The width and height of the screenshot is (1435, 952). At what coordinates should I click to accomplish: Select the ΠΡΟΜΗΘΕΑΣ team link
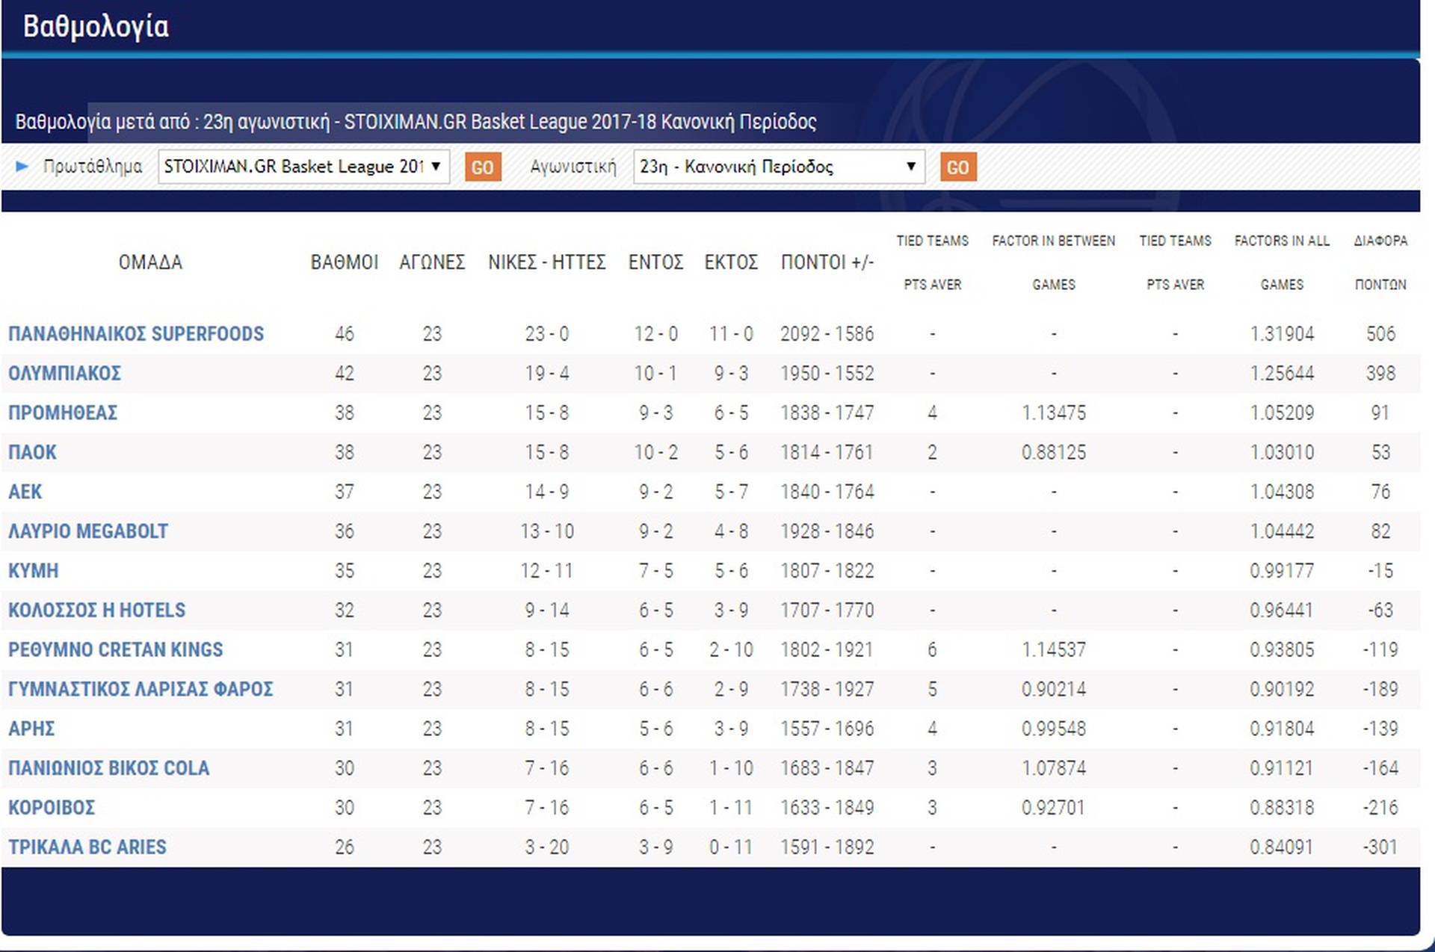point(63,412)
